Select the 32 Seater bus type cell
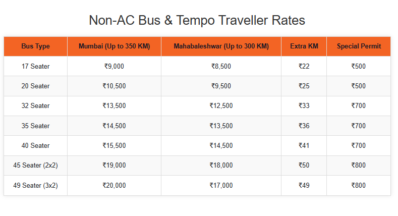 point(35,106)
